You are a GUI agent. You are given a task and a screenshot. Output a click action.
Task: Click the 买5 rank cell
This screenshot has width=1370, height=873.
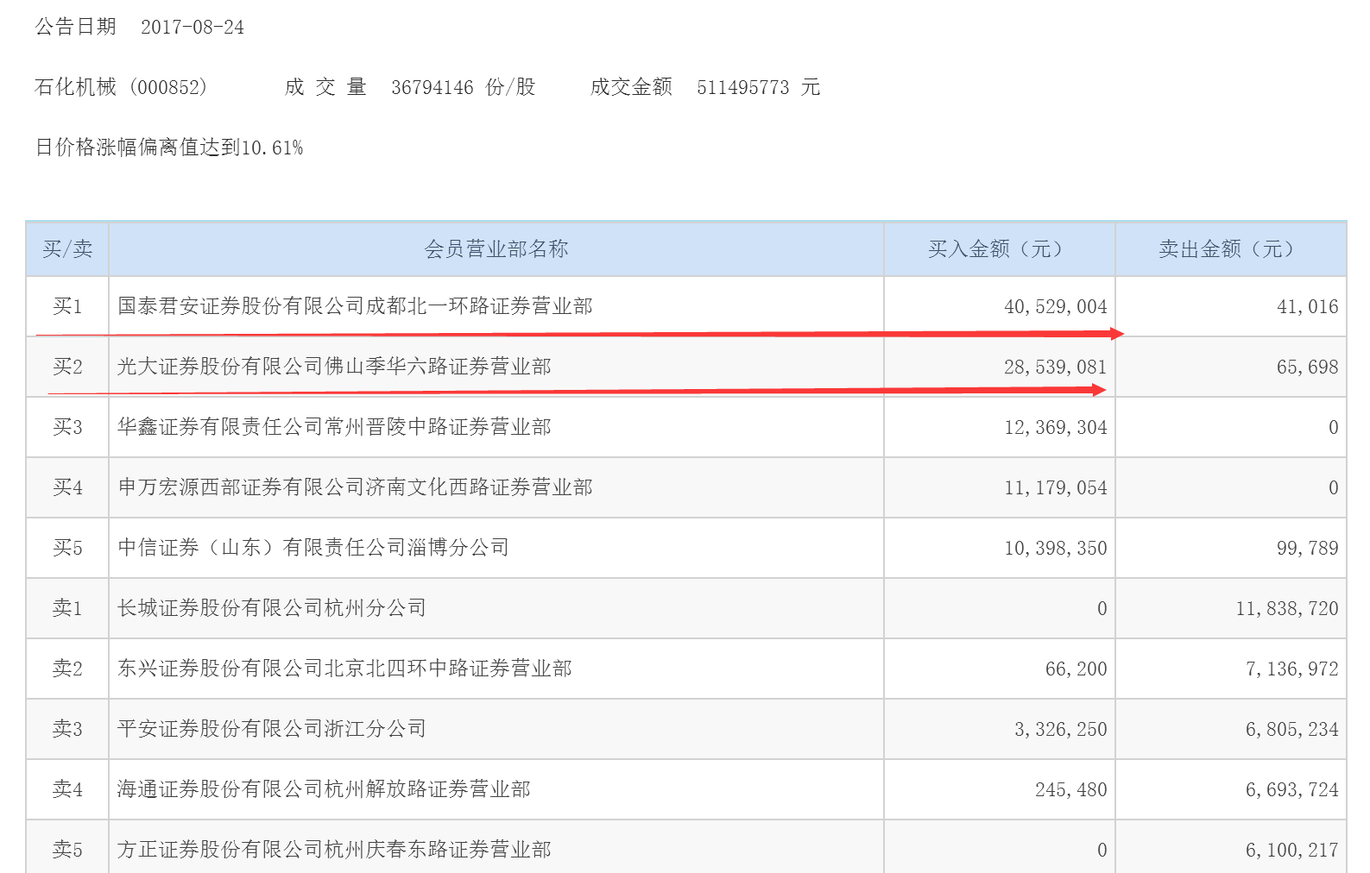(67, 548)
